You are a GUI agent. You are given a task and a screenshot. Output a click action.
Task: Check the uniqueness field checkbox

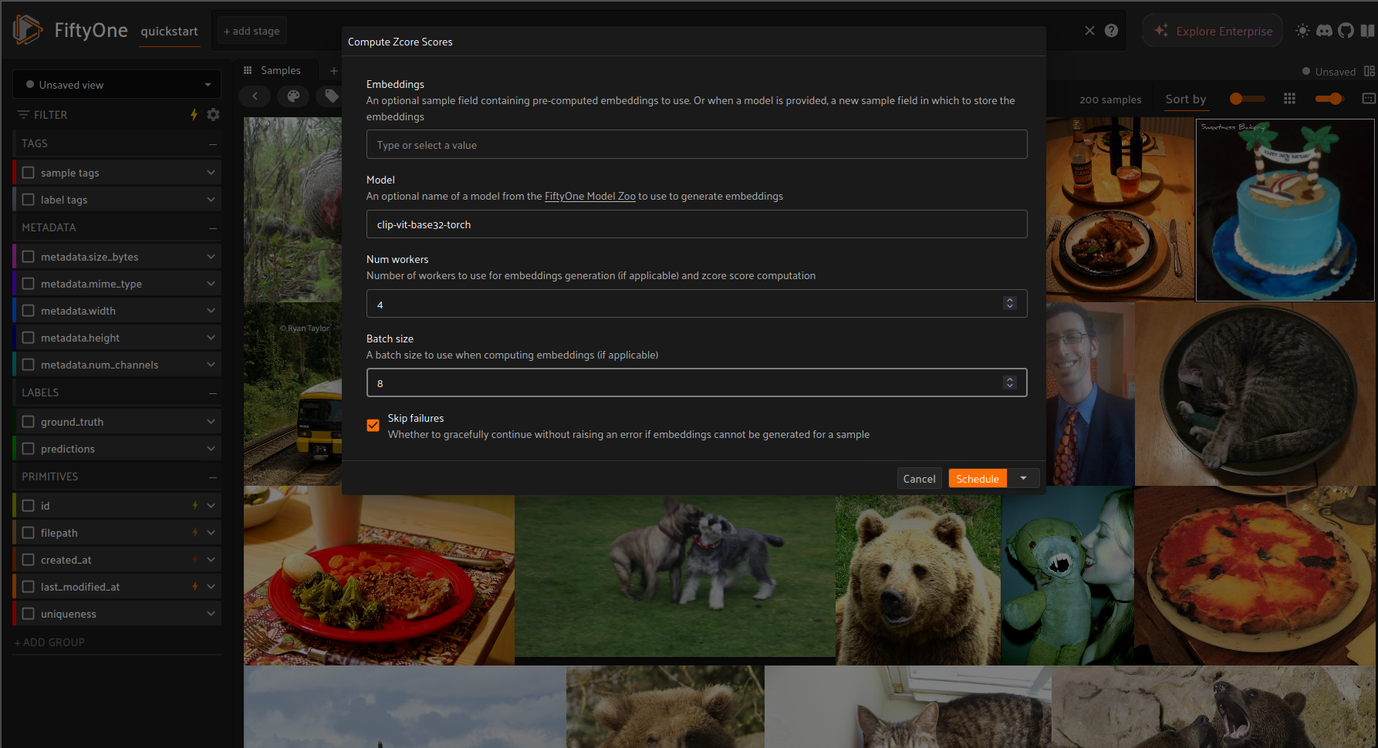[29, 614]
